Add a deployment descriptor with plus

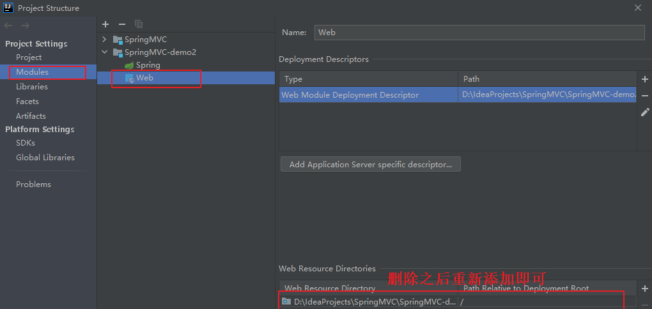645,79
